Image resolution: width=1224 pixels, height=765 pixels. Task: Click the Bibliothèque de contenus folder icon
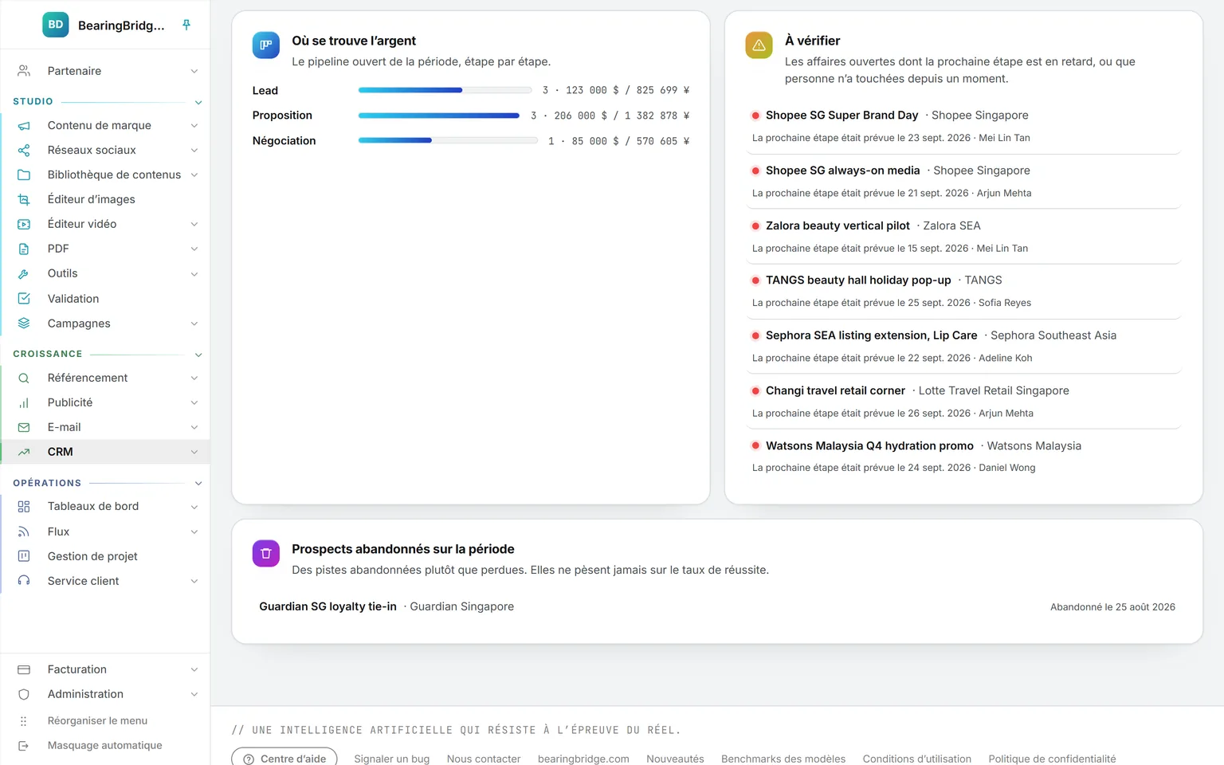[x=24, y=175]
